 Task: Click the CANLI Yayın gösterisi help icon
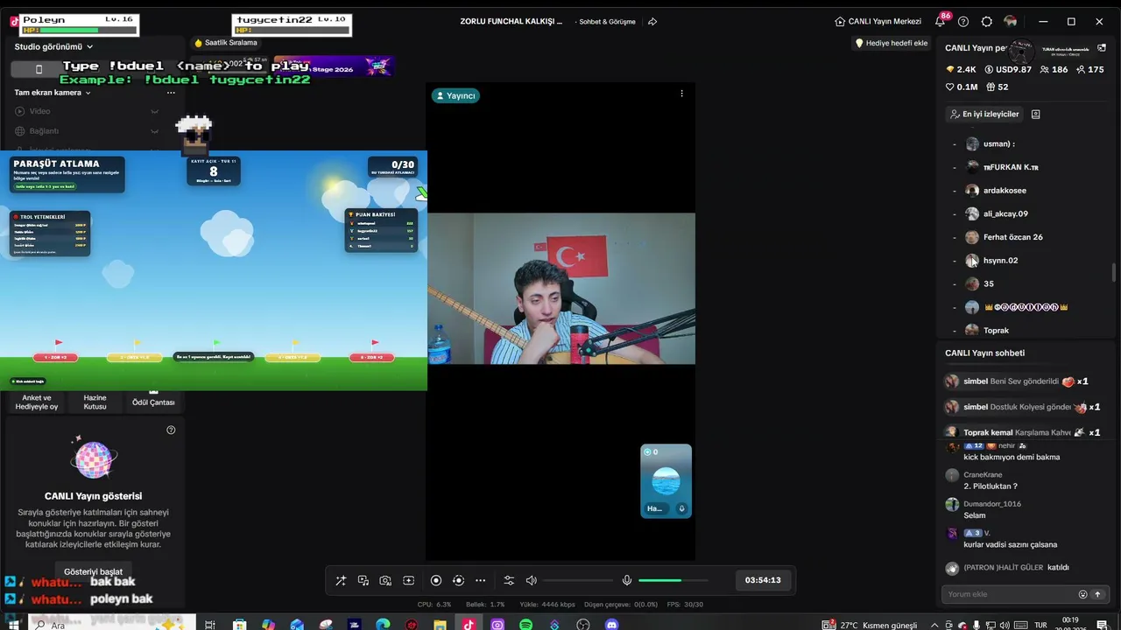[x=171, y=430]
